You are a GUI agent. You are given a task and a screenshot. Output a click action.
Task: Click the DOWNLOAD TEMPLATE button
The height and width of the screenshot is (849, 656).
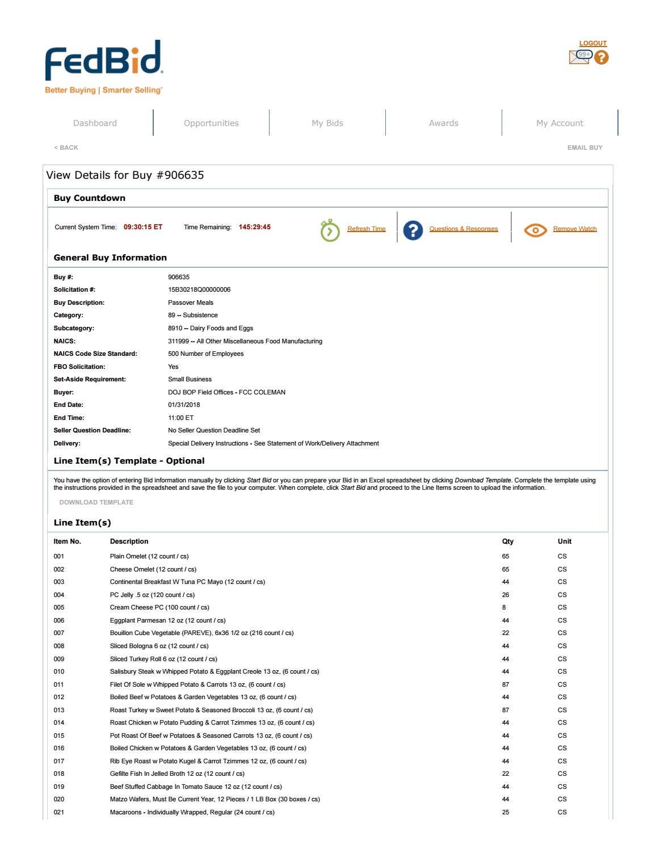tap(96, 502)
